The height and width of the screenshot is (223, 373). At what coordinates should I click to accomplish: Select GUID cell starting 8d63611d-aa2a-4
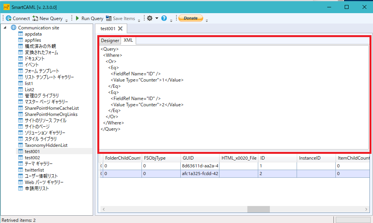point(200,166)
